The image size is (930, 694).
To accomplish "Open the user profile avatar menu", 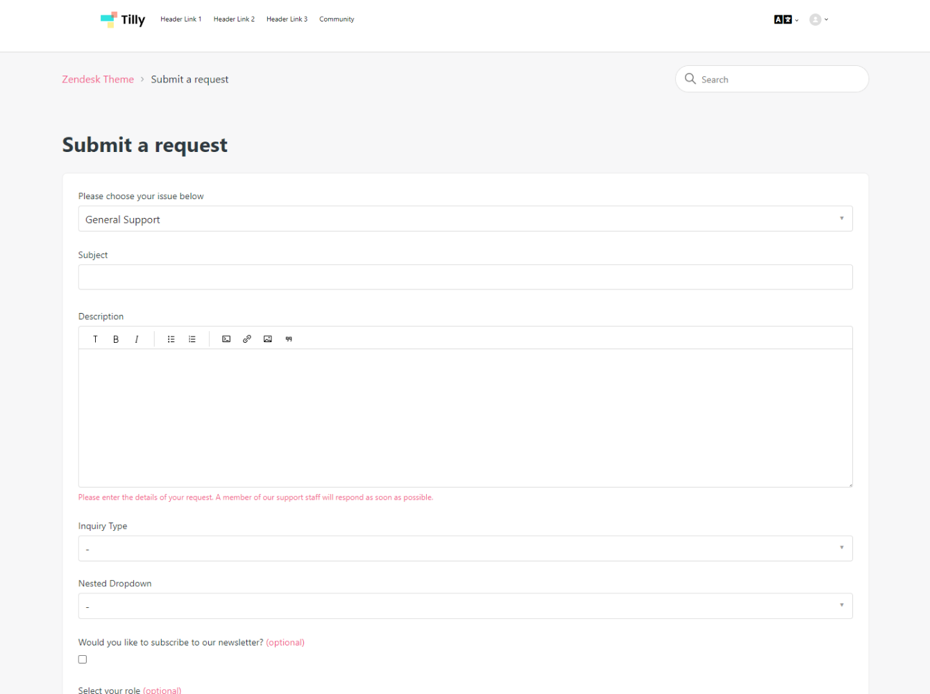I will [818, 19].
